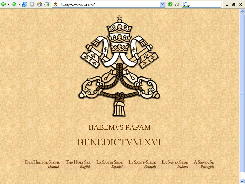Click the scrollbar up arrow
245x184 pixels.
[x=242, y=11]
